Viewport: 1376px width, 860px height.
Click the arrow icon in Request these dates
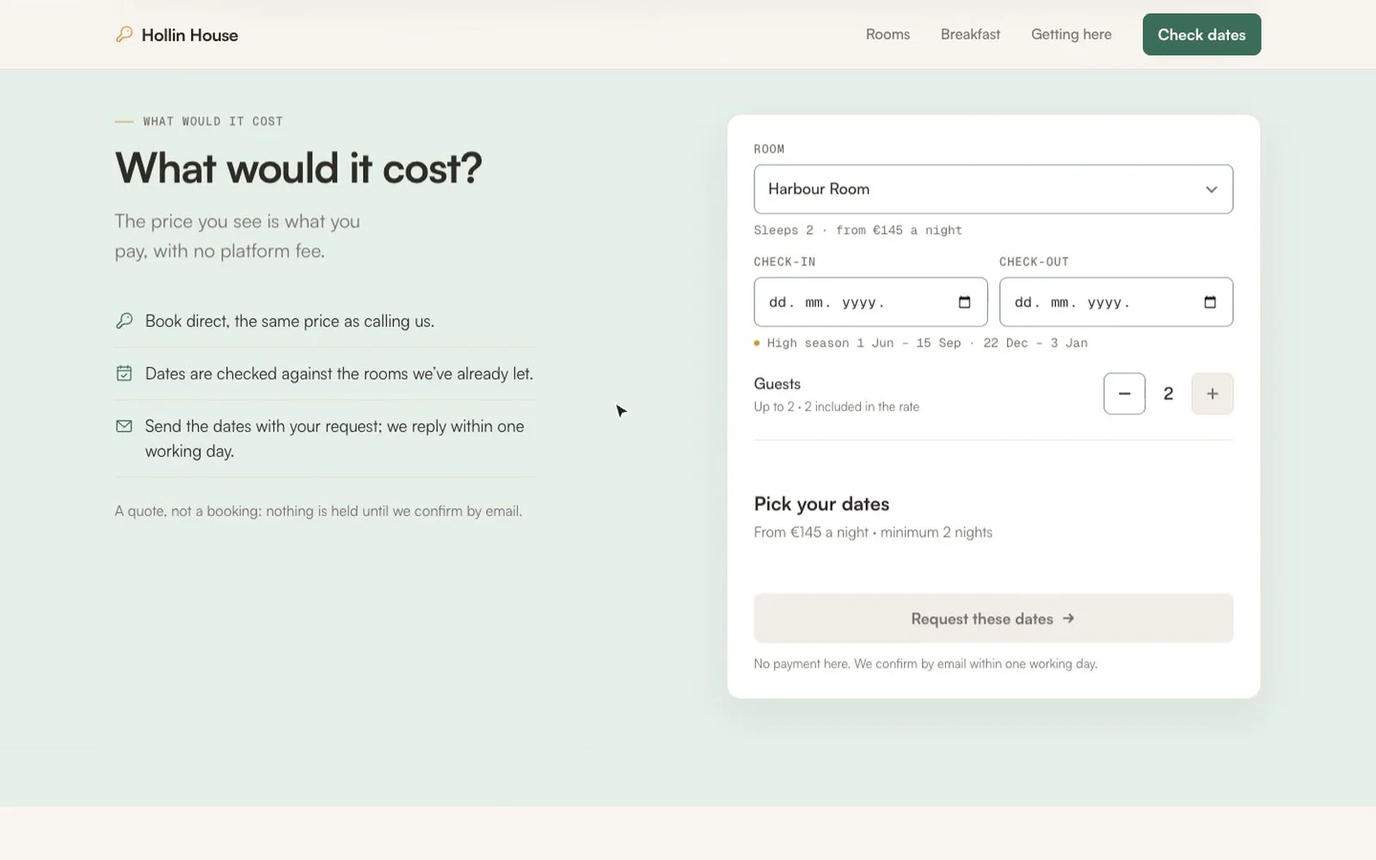click(1068, 618)
